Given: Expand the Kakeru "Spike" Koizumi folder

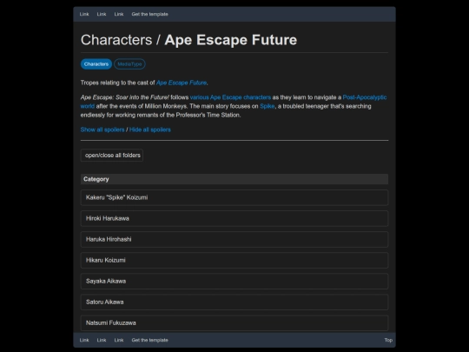Looking at the screenshot, I should pyautogui.click(x=234, y=197).
